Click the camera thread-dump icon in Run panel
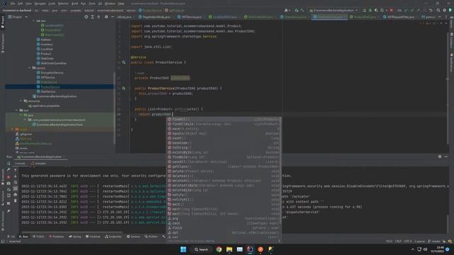Image resolution: width=454 pixels, height=255 pixels. tap(9, 183)
